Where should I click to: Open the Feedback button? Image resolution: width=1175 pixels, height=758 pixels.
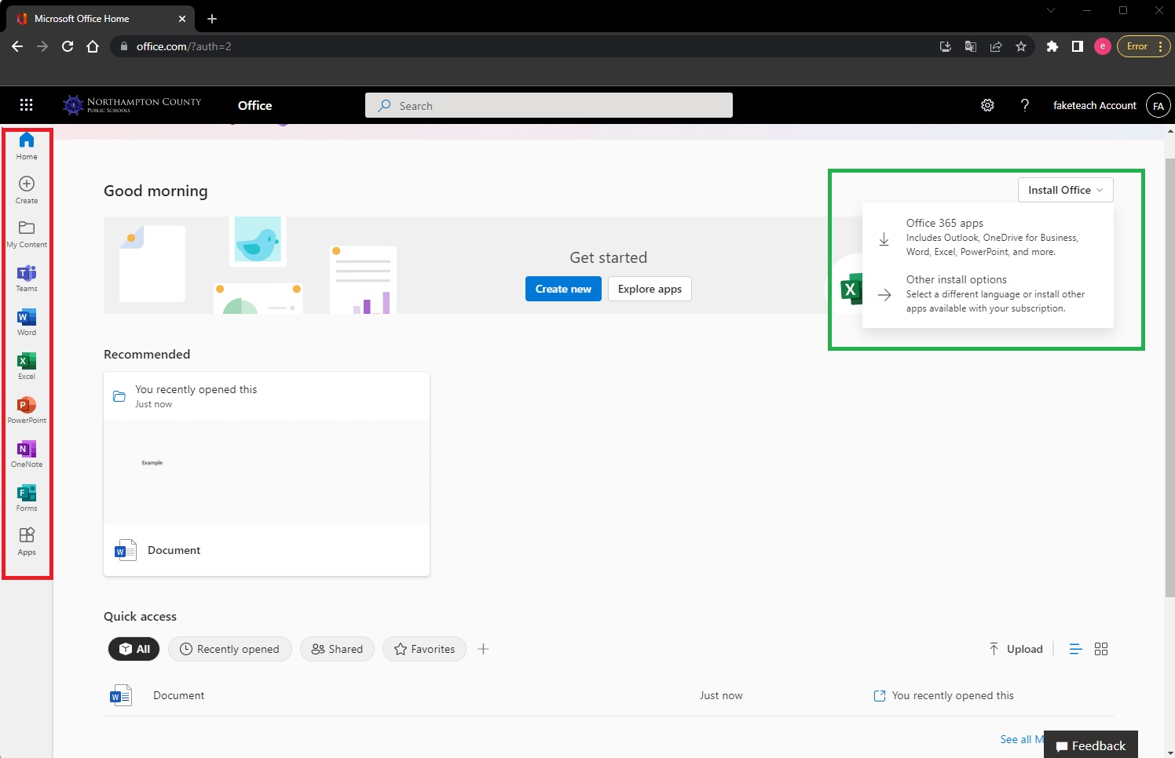pos(1091,745)
